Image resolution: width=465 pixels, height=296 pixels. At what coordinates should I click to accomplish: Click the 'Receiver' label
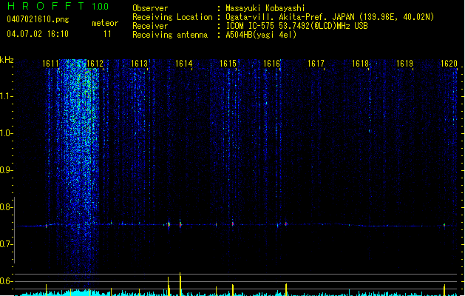click(150, 26)
